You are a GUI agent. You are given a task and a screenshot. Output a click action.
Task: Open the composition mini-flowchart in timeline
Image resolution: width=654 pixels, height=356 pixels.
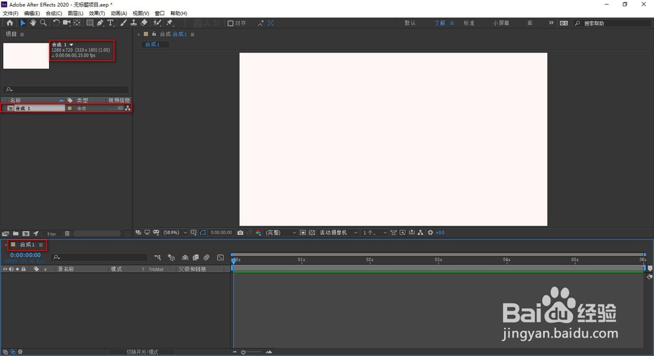157,257
